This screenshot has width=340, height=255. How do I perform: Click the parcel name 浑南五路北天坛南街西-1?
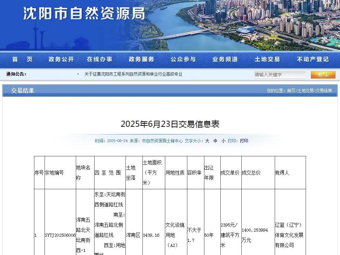(83, 235)
